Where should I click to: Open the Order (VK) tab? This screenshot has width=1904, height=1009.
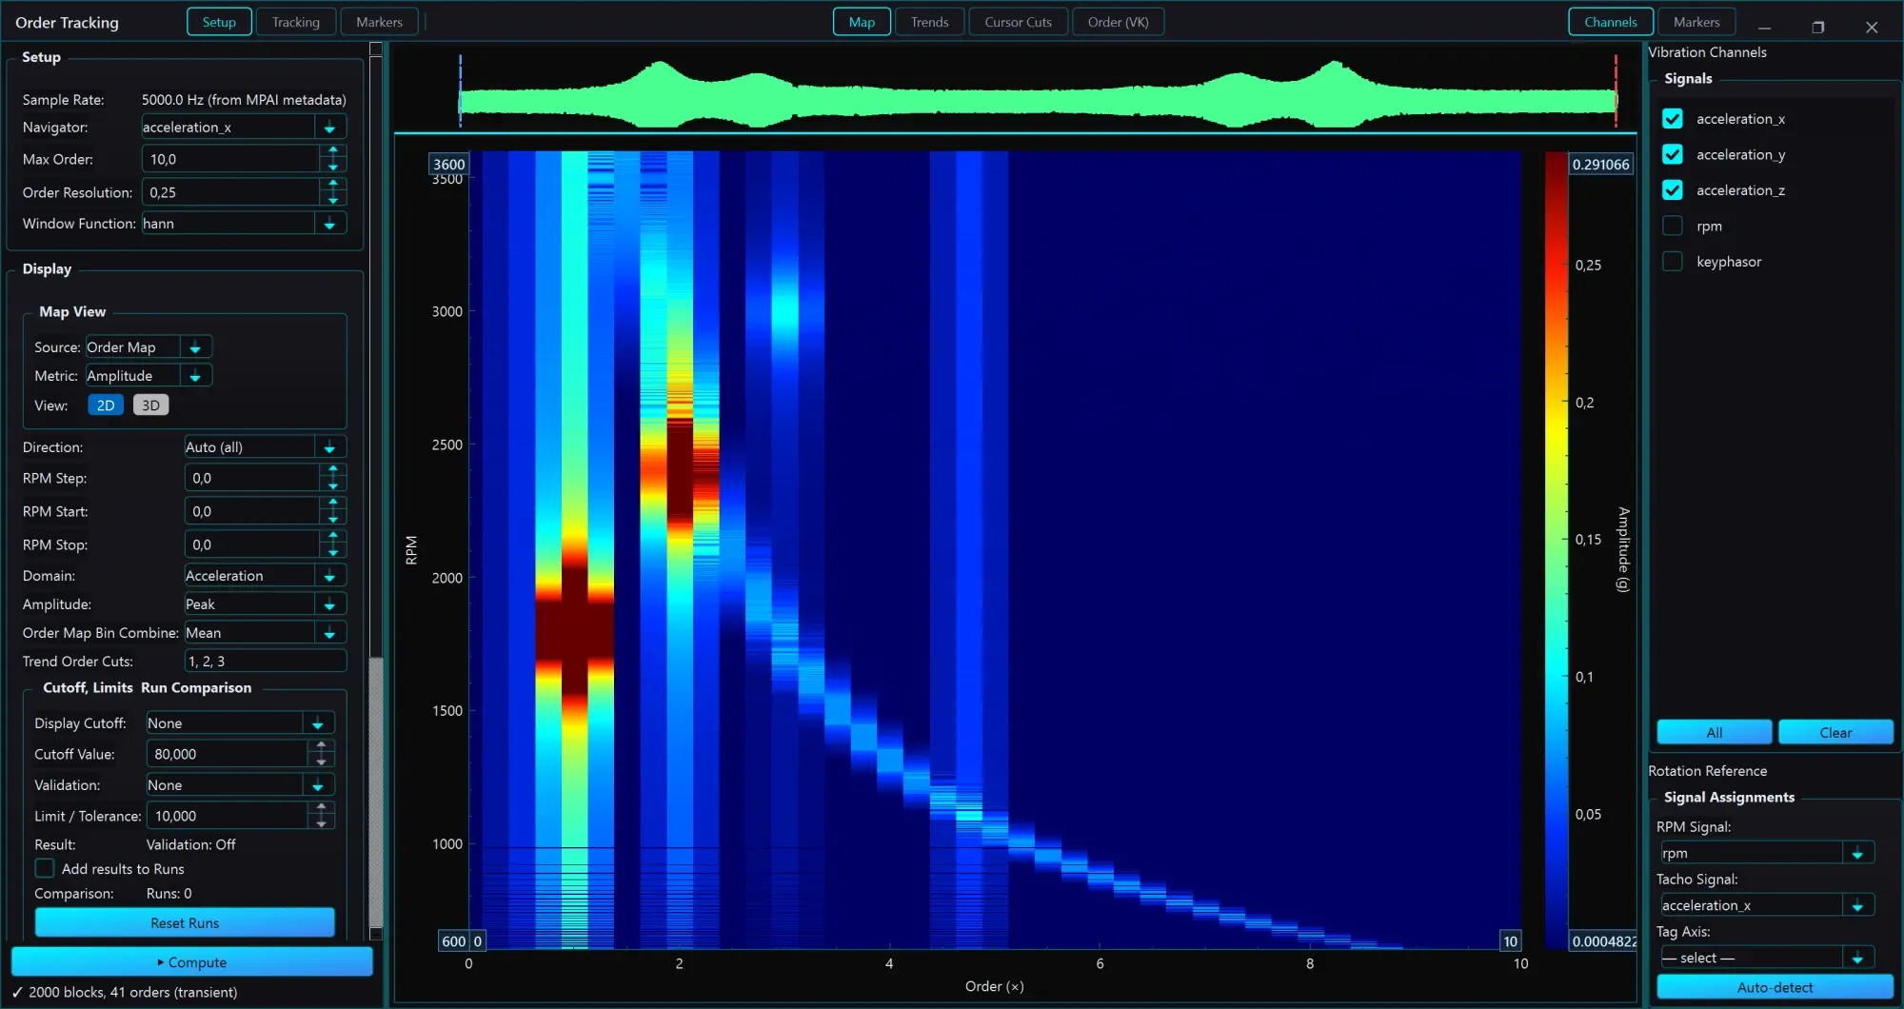[1118, 22]
